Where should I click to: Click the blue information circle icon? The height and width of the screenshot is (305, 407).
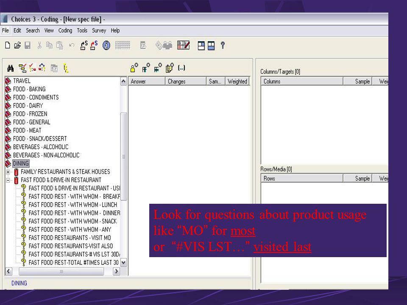pyautogui.click(x=106, y=45)
